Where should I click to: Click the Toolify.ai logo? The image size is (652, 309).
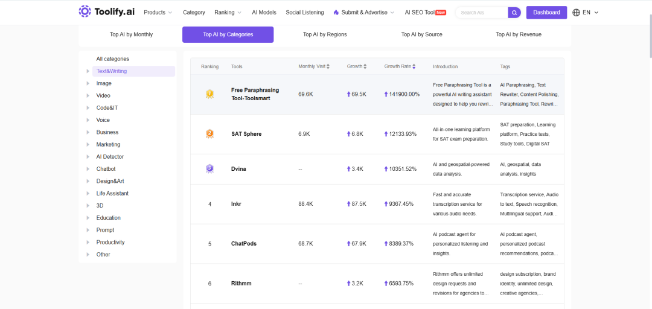coord(106,12)
